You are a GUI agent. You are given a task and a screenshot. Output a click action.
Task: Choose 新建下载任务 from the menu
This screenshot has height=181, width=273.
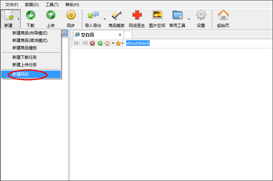point(31,57)
